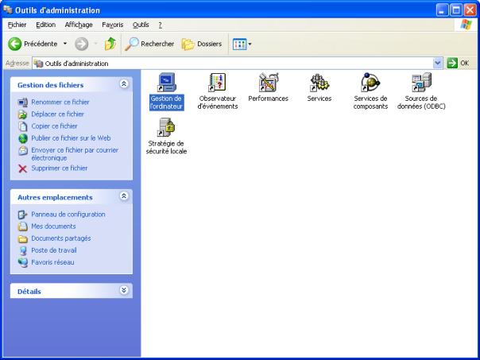Click Envoyer ce fichier par courrier électronique
The image size is (480, 360).
tap(75, 154)
